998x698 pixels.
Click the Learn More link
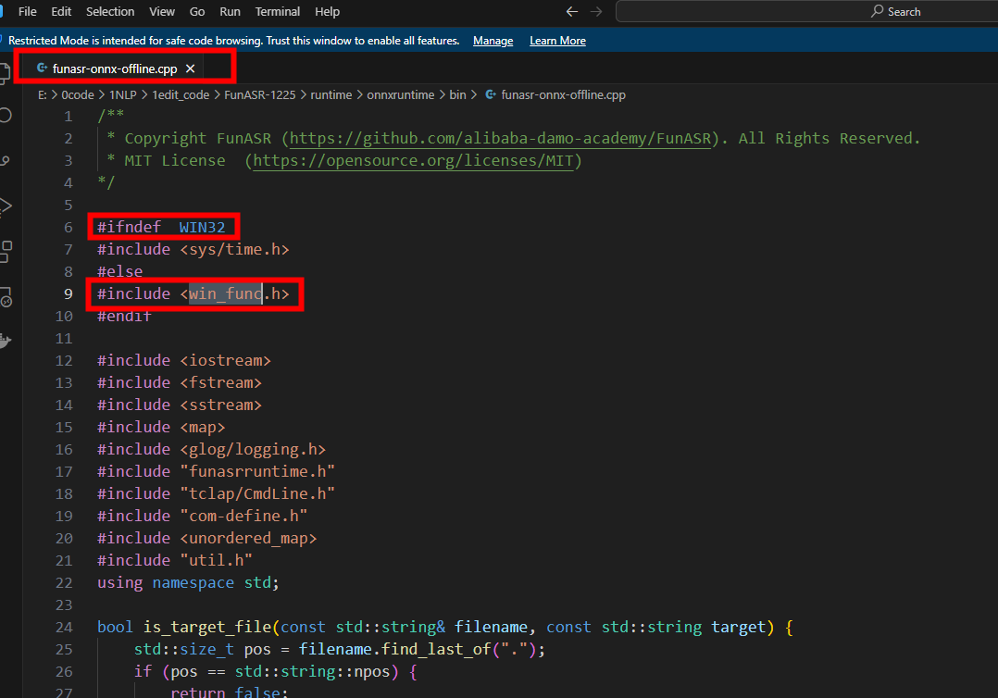557,41
